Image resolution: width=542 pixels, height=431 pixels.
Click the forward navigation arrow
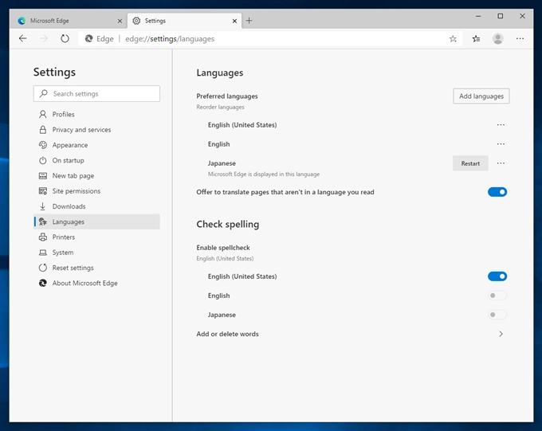(44, 38)
